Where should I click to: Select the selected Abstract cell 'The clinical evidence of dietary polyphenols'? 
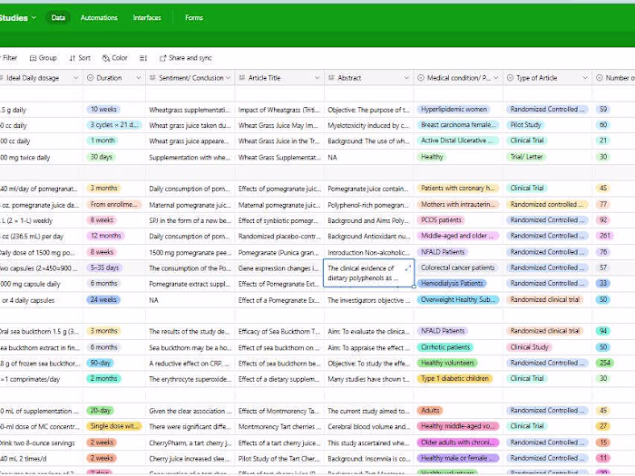tap(368, 273)
